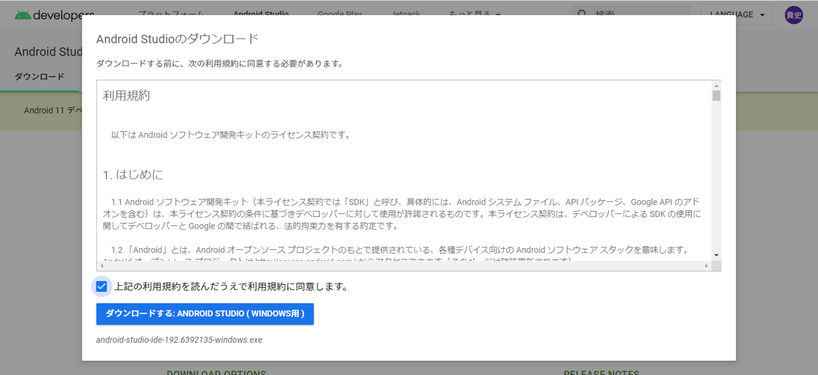Image resolution: width=818 pixels, height=375 pixels.
Task: Open the Jetpack nav item
Action: [x=406, y=14]
